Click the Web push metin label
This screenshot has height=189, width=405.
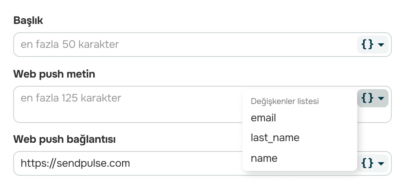pyautogui.click(x=54, y=74)
